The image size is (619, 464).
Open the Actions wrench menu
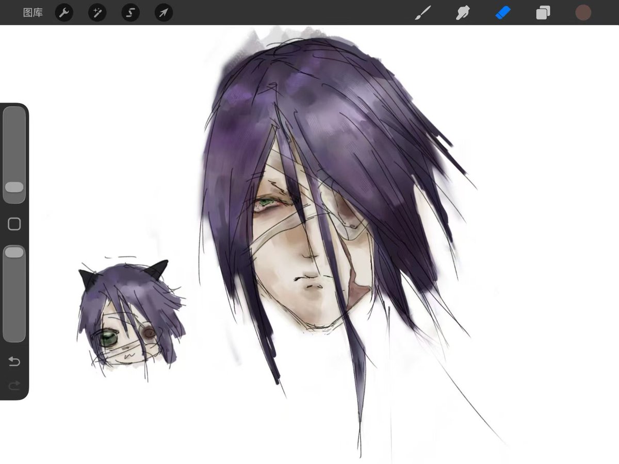coord(64,12)
